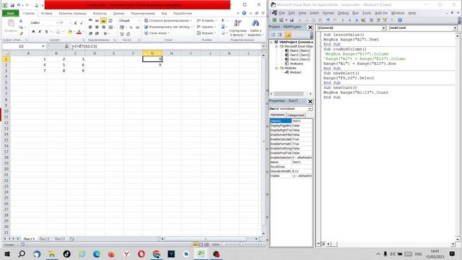Viewport: 462px width, 260px height.
Task: Click the Paste clipboard icon in Excel
Action: (x=11, y=23)
